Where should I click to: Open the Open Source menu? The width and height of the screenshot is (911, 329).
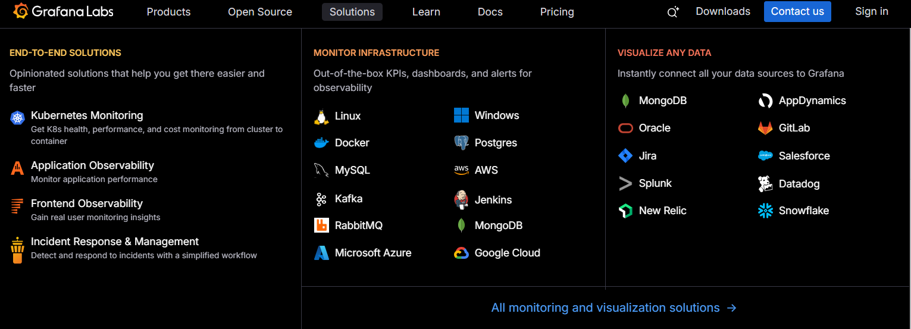[x=260, y=12]
